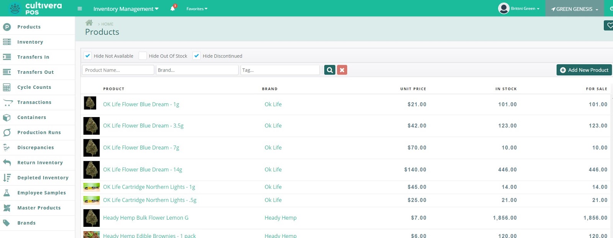Screen dimensions: 613x238
Task: Click the Transfers In sidebar icon
Action: 7,57
